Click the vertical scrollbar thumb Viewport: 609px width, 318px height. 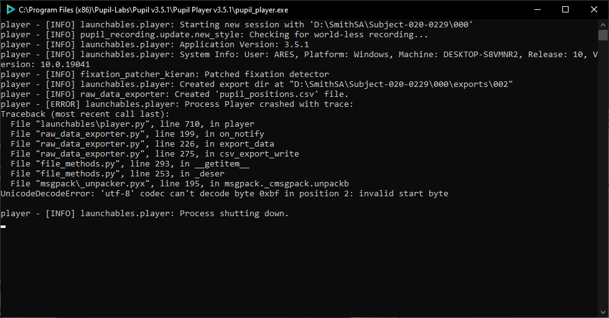pos(603,35)
